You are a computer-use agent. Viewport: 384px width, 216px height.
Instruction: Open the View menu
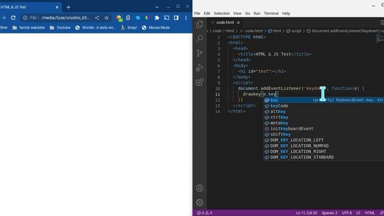coord(238,13)
